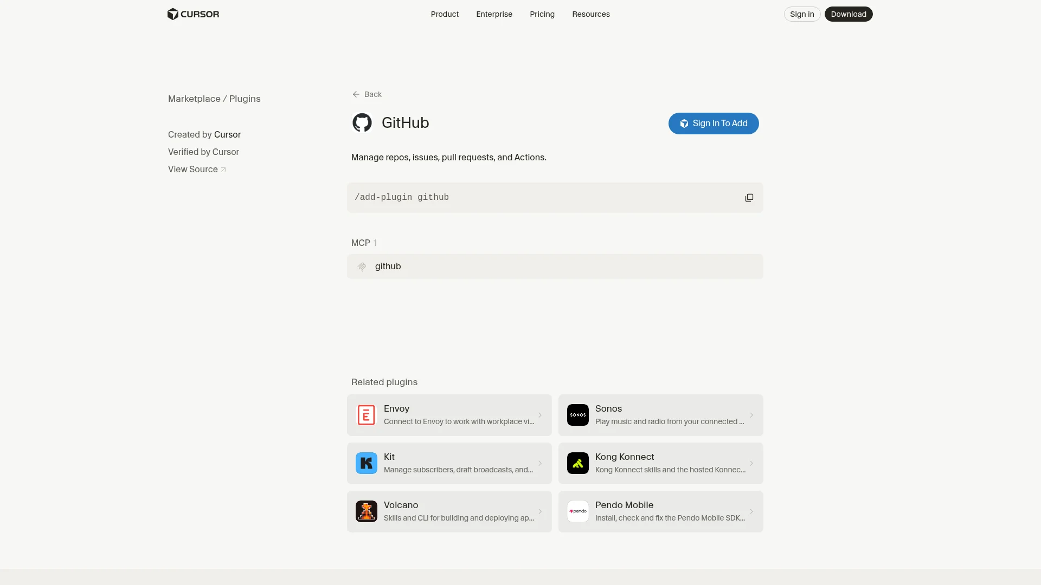This screenshot has height=585, width=1041.
Task: Click the Sonos black logo icon
Action: [578, 415]
